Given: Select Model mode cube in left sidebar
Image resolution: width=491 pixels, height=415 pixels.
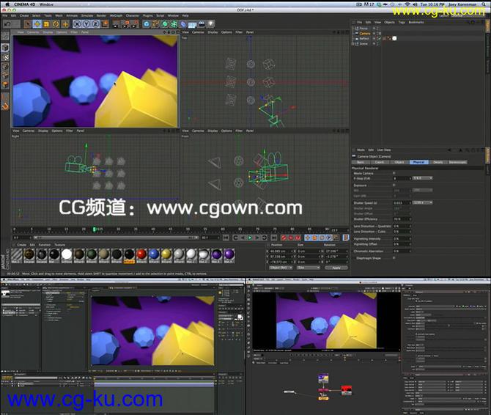Looking at the screenshot, I should (5, 48).
